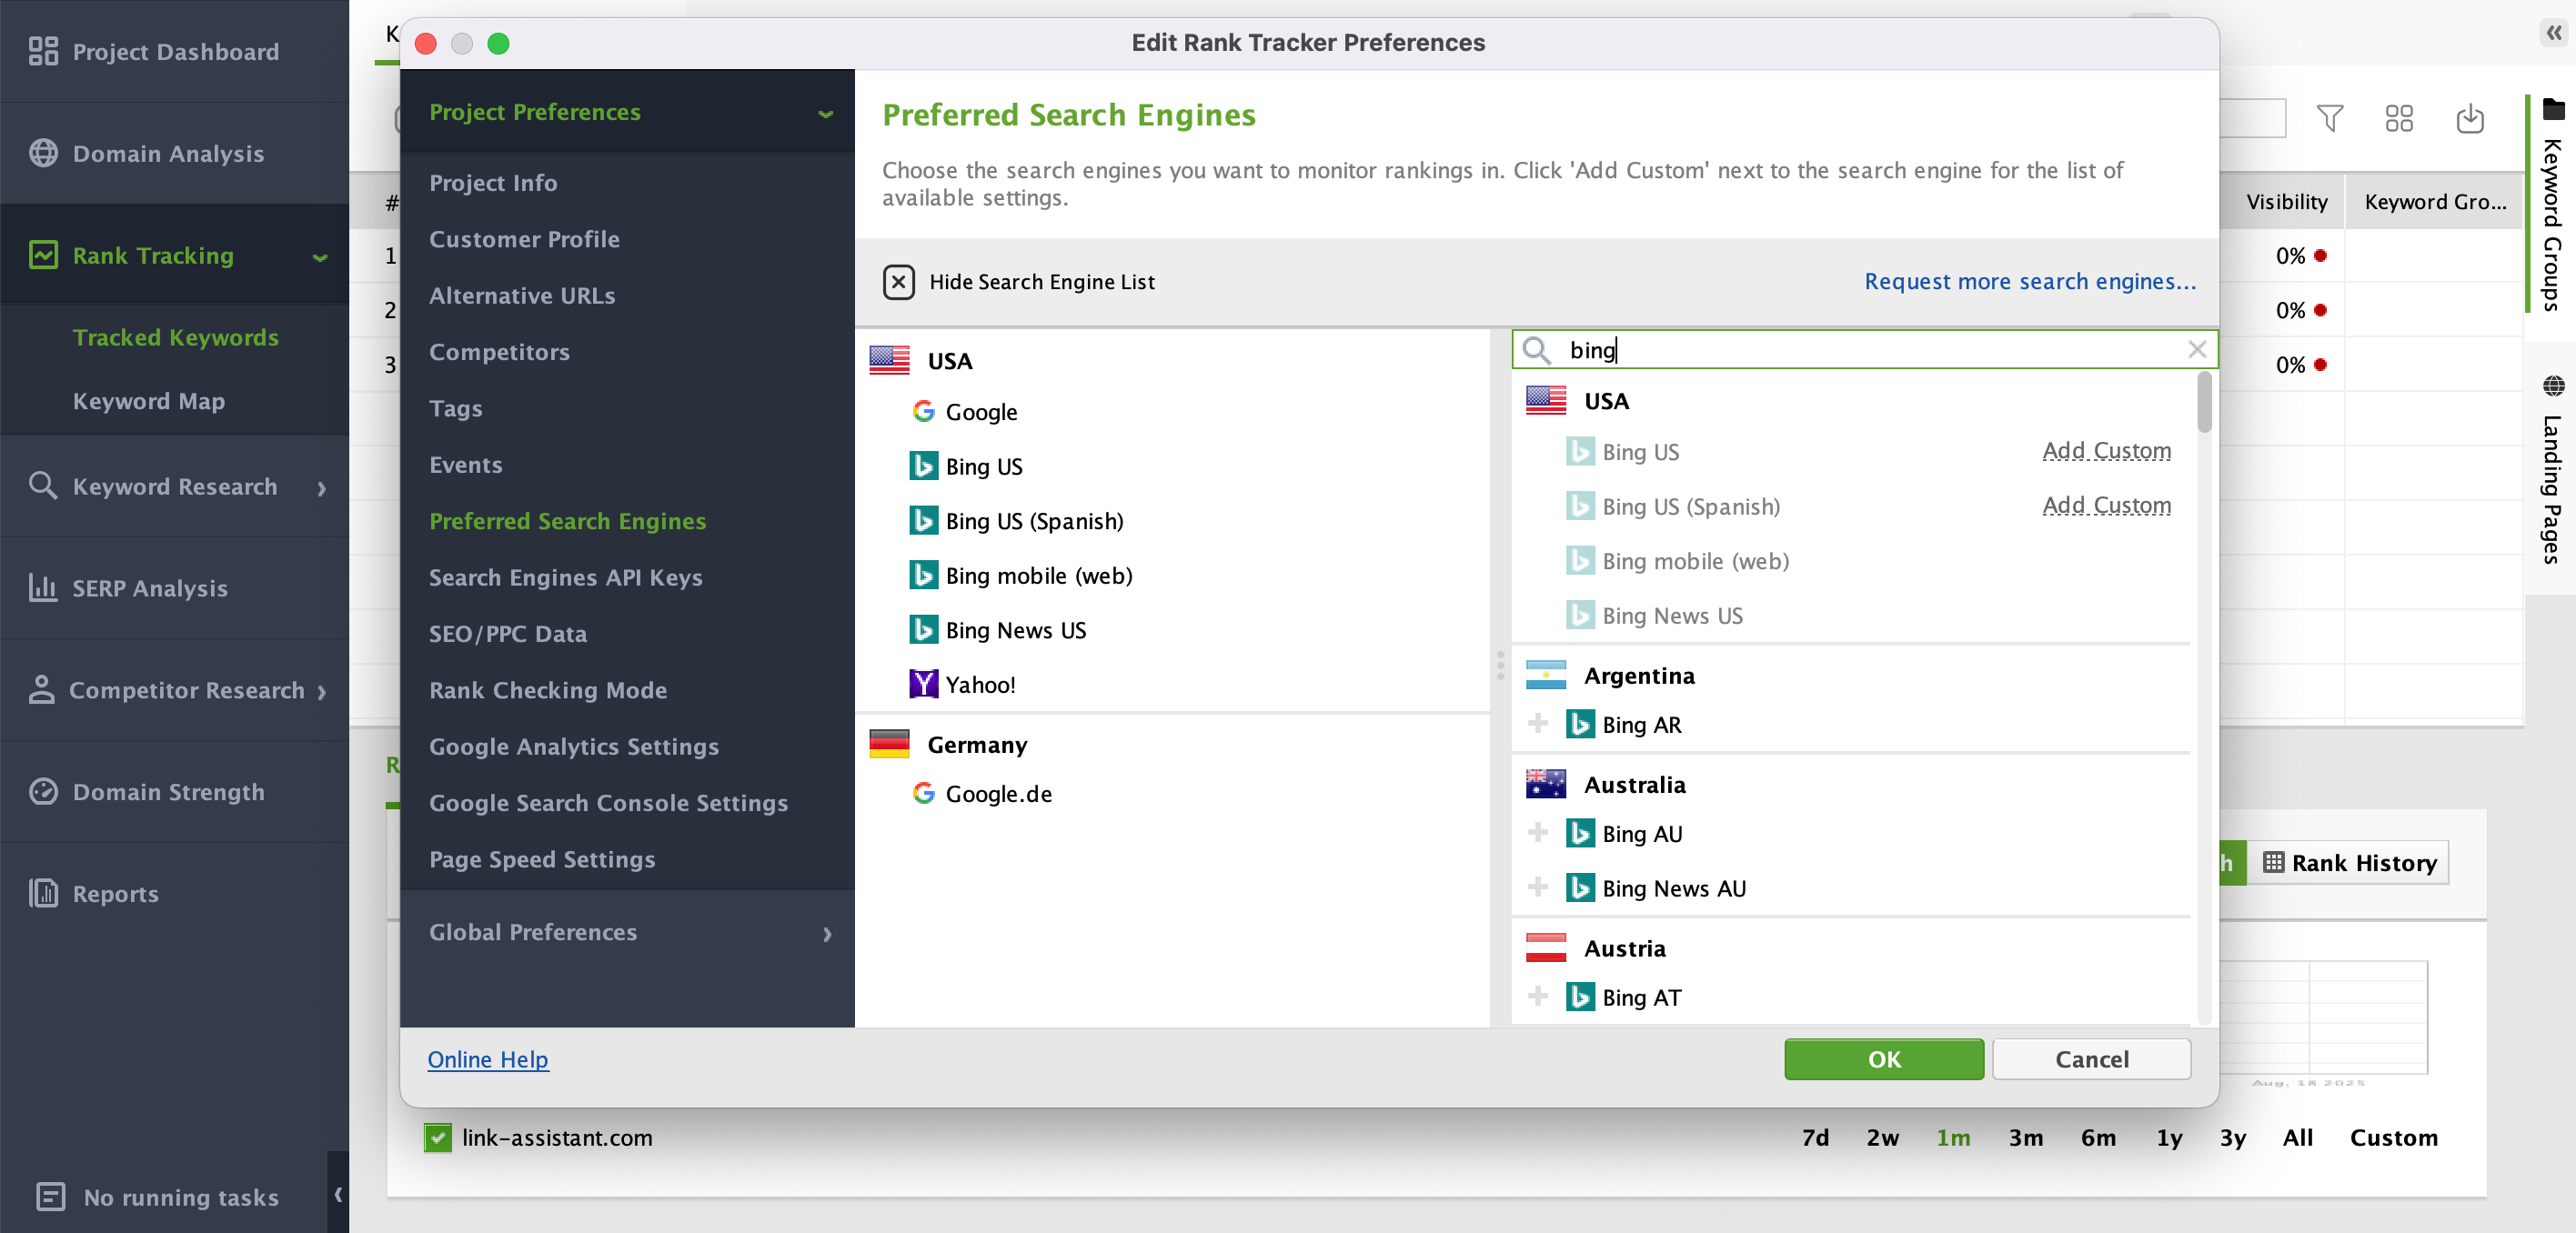Click Visibility column header
The image size is (2576, 1233).
coord(2286,201)
